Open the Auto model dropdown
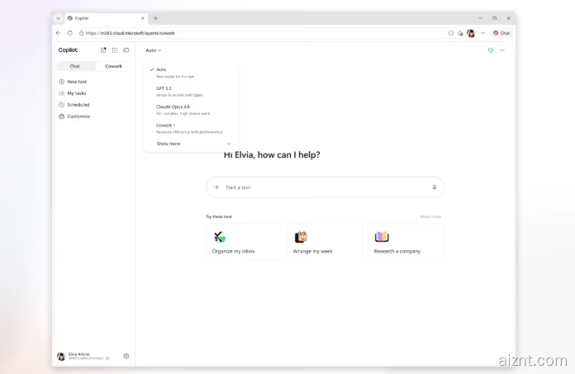Viewport: 575px width, 374px height. [x=154, y=50]
